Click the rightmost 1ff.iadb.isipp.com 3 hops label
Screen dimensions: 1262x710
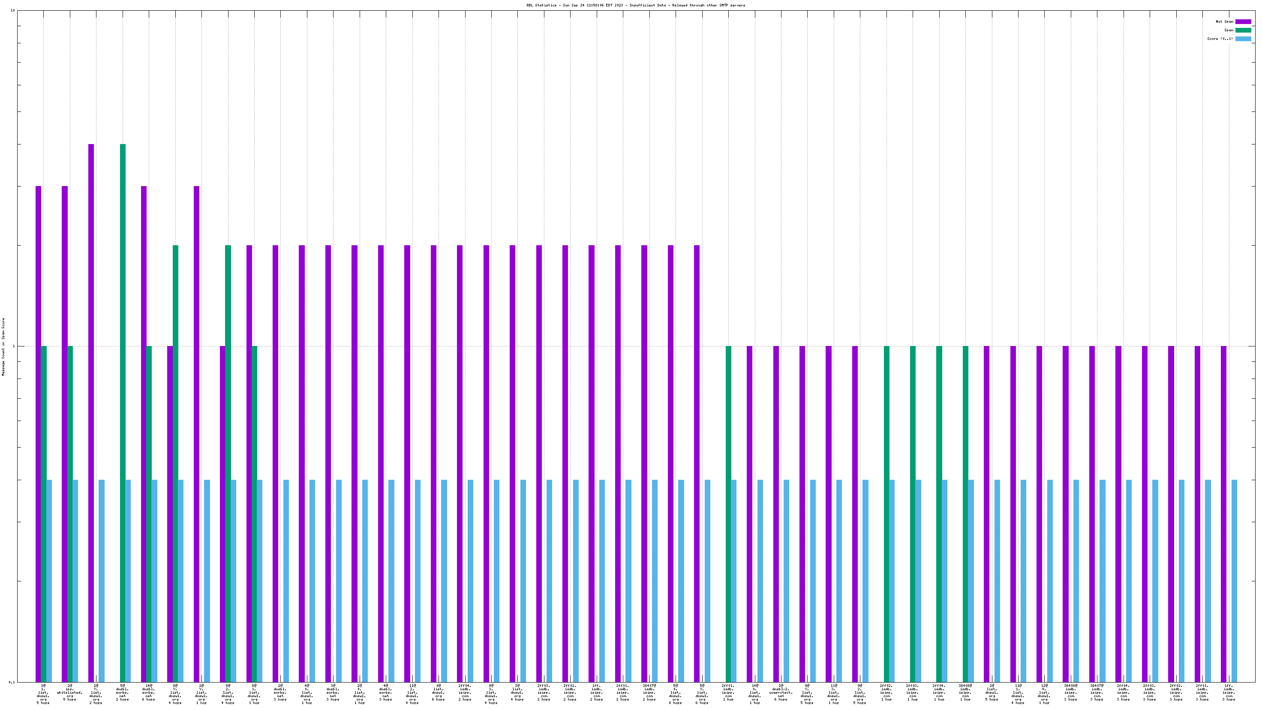tap(1229, 692)
